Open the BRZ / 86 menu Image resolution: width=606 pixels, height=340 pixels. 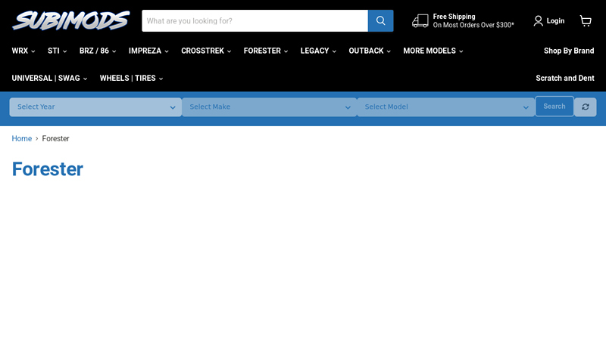98,51
